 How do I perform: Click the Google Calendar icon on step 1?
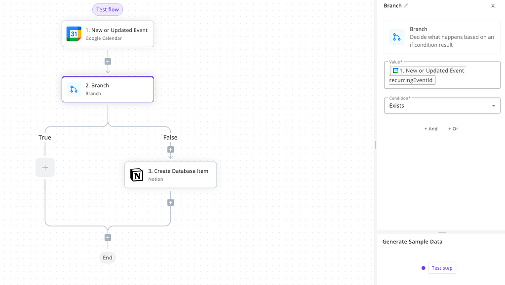coord(73,33)
